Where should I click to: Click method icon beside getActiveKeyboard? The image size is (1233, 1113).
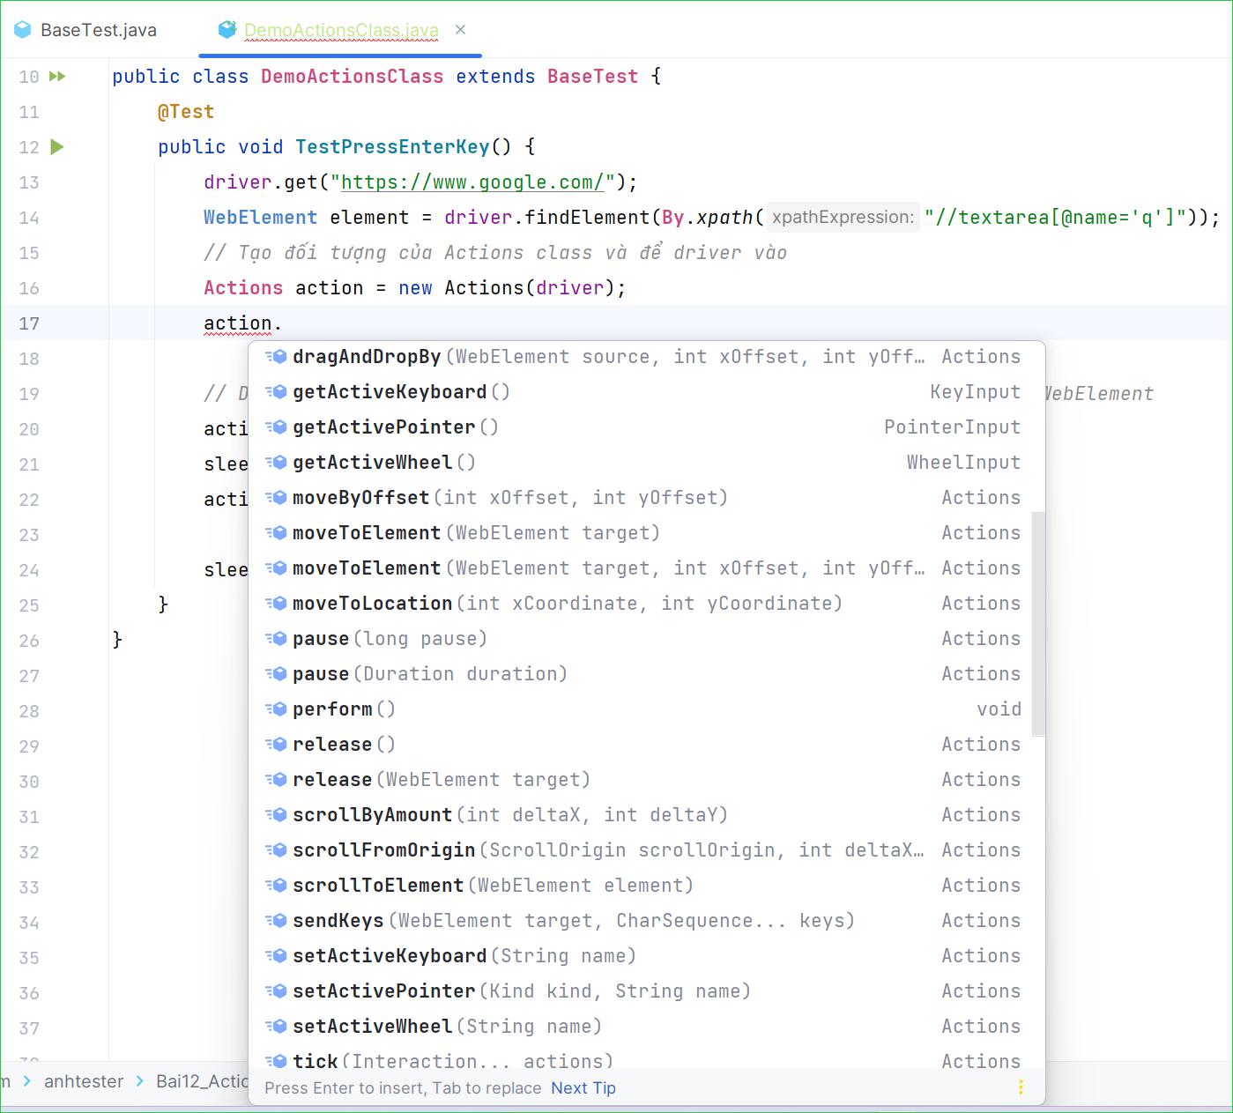[x=276, y=392]
